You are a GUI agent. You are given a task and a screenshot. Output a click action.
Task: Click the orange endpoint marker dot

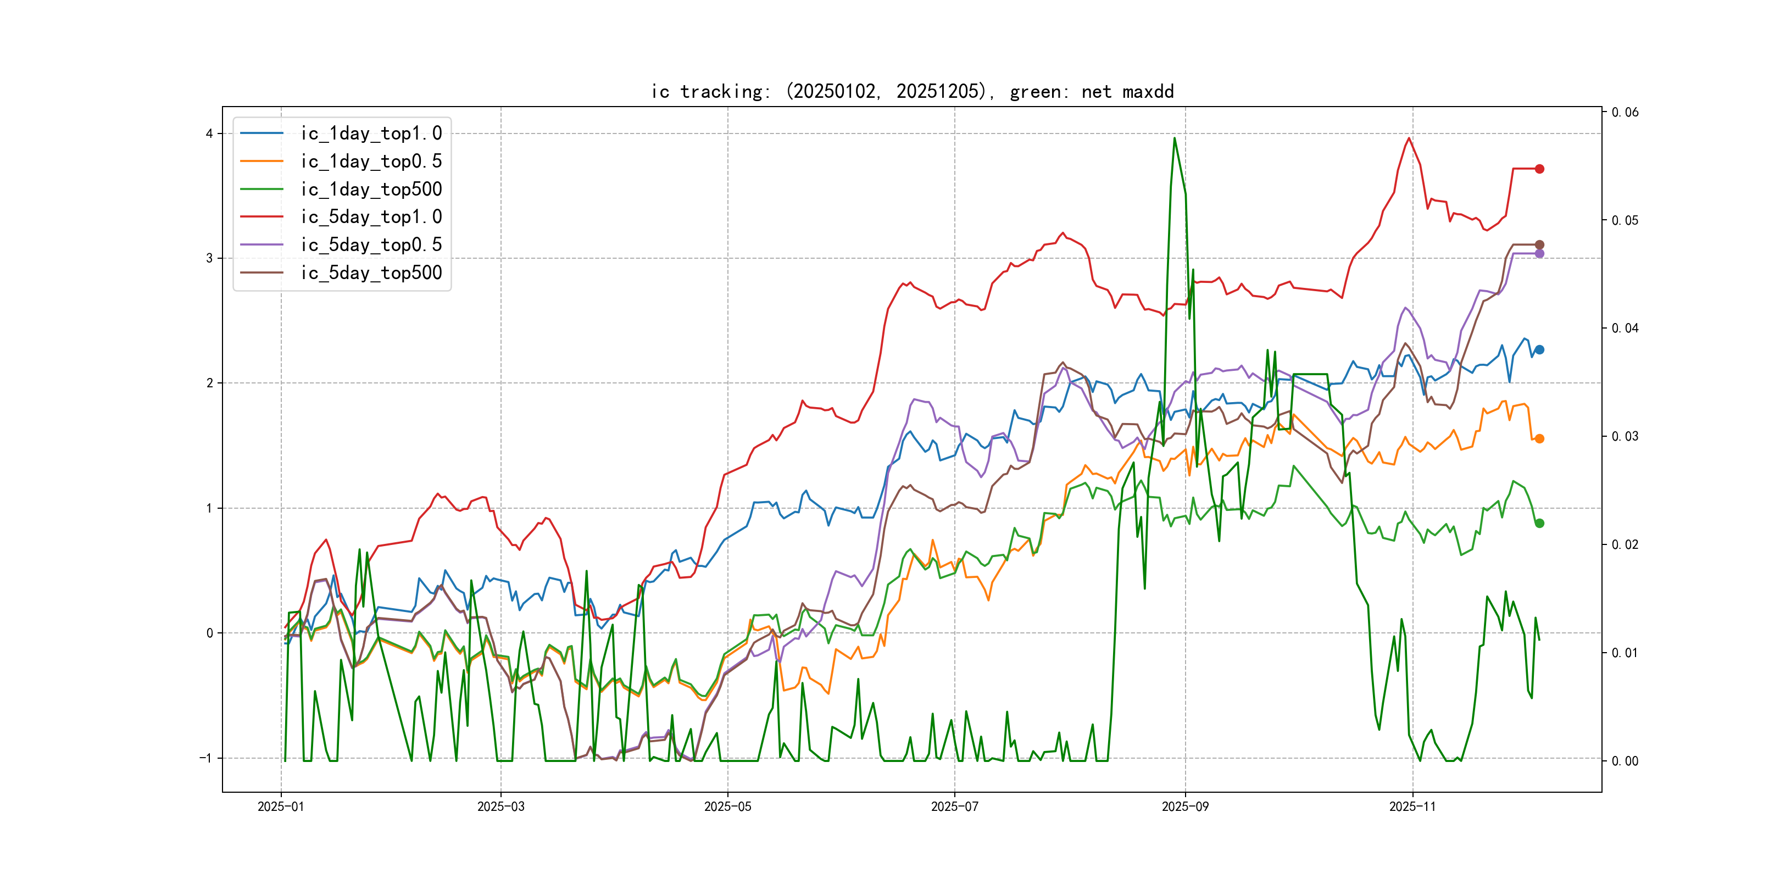[x=1539, y=438]
